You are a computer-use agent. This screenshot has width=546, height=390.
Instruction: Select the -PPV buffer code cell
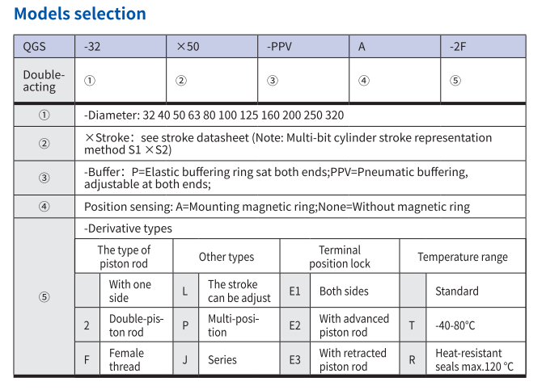279,47
